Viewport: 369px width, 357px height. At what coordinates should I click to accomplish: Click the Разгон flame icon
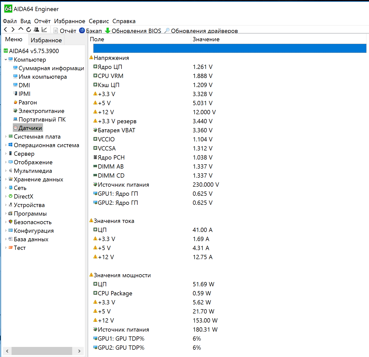coord(16,102)
